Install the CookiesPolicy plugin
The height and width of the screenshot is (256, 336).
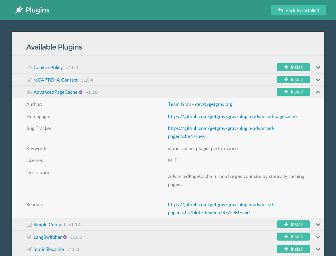293,67
